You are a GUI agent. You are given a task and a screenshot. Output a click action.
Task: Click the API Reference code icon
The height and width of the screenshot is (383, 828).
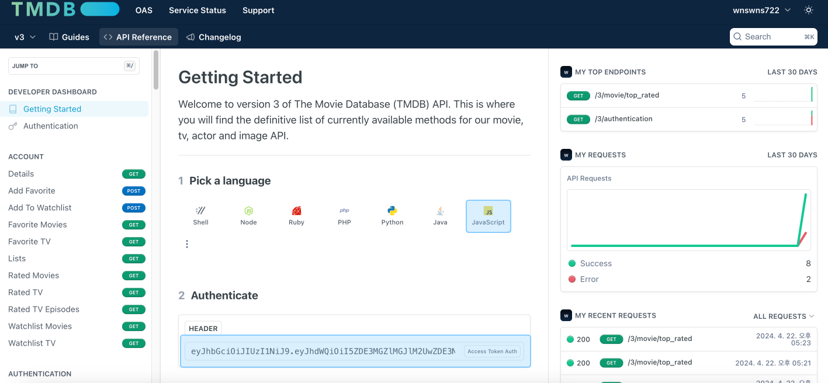pyautogui.click(x=108, y=37)
